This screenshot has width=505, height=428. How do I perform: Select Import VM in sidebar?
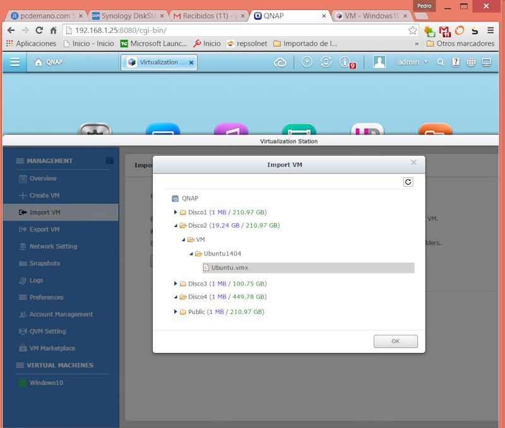pos(61,212)
